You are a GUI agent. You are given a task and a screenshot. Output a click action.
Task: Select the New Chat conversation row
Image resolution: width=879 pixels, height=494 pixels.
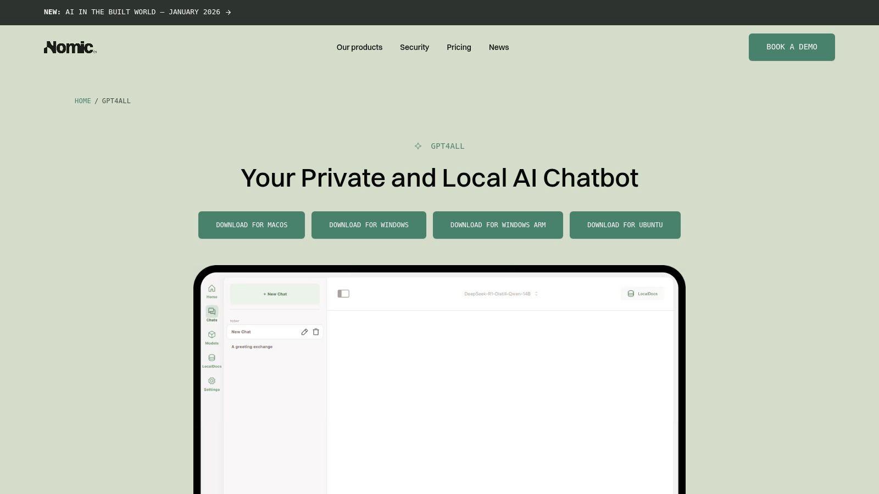275,332
